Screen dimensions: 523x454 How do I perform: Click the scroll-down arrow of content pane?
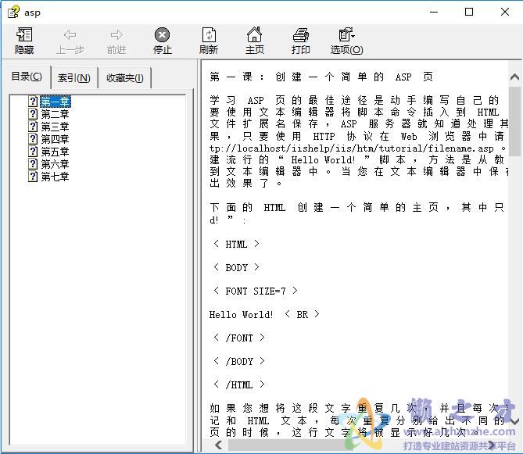514,422
